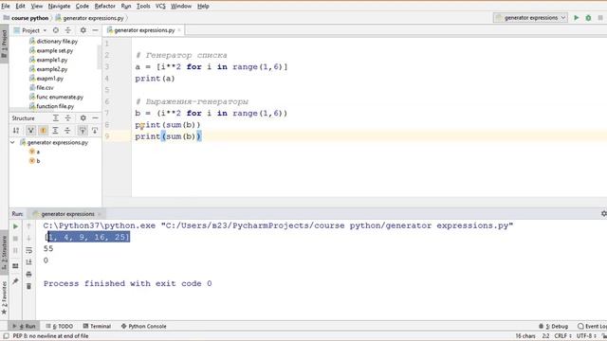Open the Project panel settings gear
Image resolution: width=607 pixels, height=341 pixels.
coord(83,30)
